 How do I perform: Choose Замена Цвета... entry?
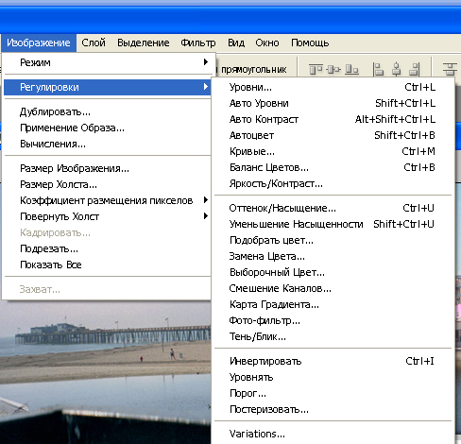click(x=333, y=256)
